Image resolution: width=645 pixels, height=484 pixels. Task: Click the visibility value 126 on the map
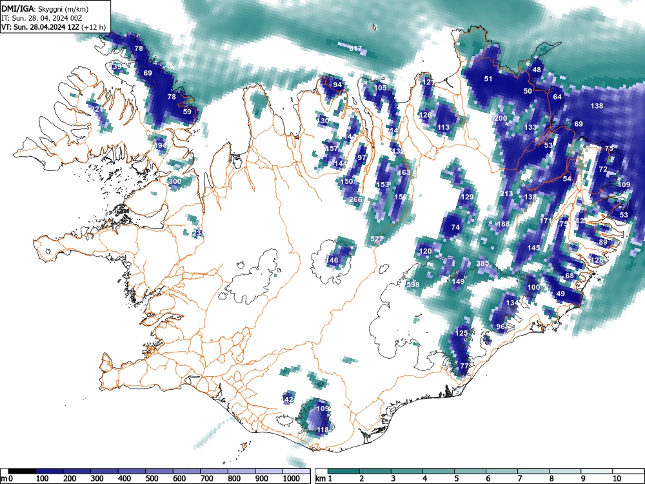pos(425,115)
